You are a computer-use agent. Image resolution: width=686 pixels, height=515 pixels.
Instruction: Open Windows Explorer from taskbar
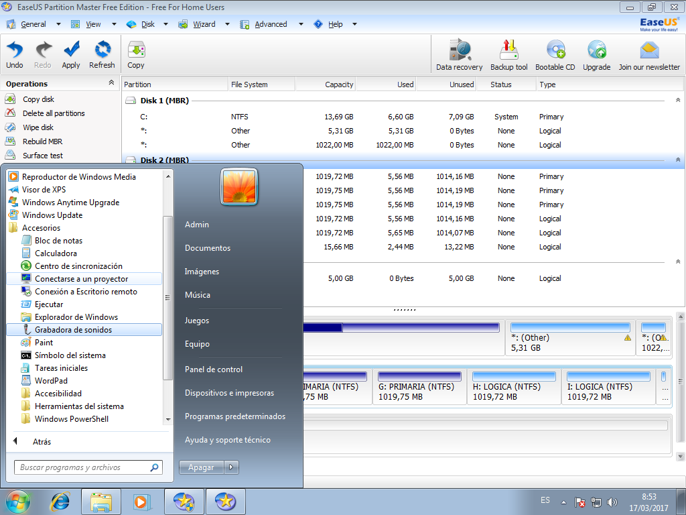point(101,501)
